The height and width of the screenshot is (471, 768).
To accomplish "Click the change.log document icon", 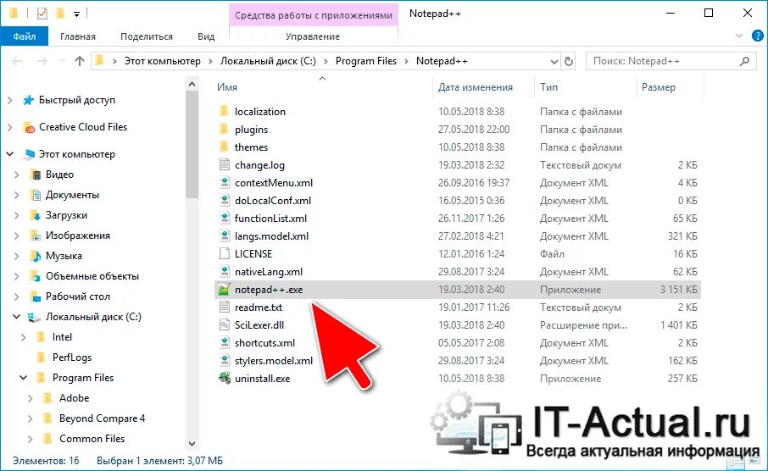I will (x=225, y=164).
